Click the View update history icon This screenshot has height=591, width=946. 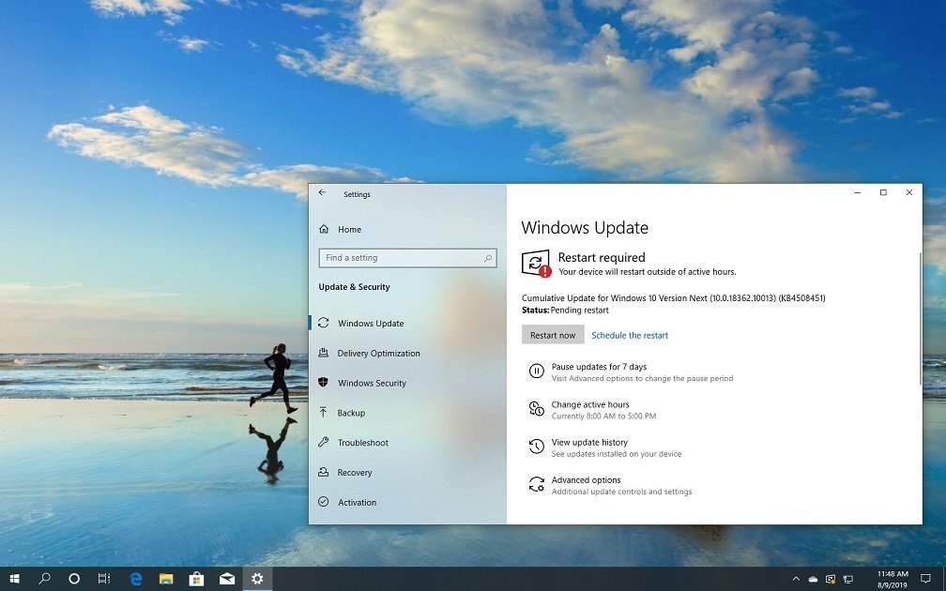[536, 447]
